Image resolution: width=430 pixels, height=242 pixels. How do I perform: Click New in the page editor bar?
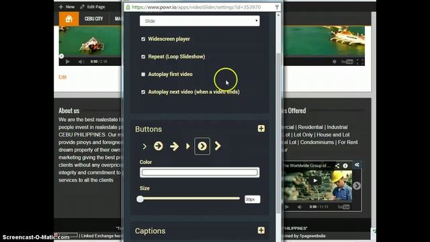[x=67, y=7]
